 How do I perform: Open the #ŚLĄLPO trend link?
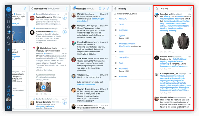pyautogui.click(x=123, y=19)
